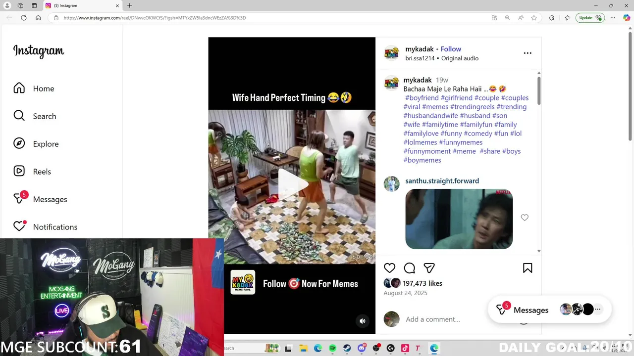Open Spotify from the taskbar

(332, 348)
